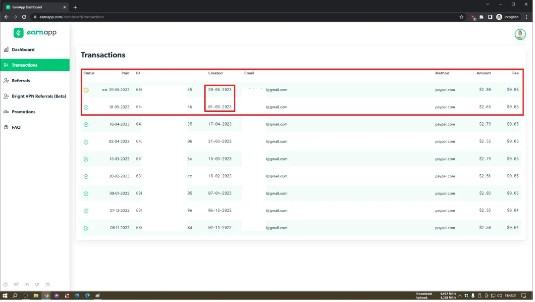This screenshot has height=302, width=535.
Task: Click the paid checkmark for 18-04-2023 row
Action: (86, 125)
